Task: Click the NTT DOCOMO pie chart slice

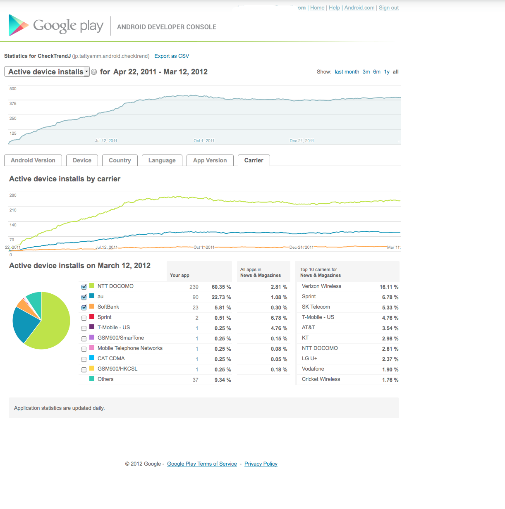Action: (52, 322)
